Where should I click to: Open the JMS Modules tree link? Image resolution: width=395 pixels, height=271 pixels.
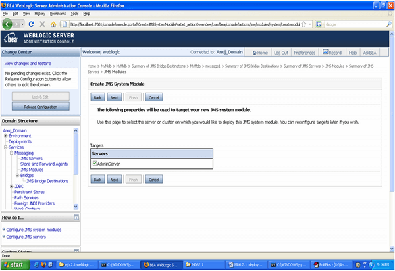coord(33,170)
